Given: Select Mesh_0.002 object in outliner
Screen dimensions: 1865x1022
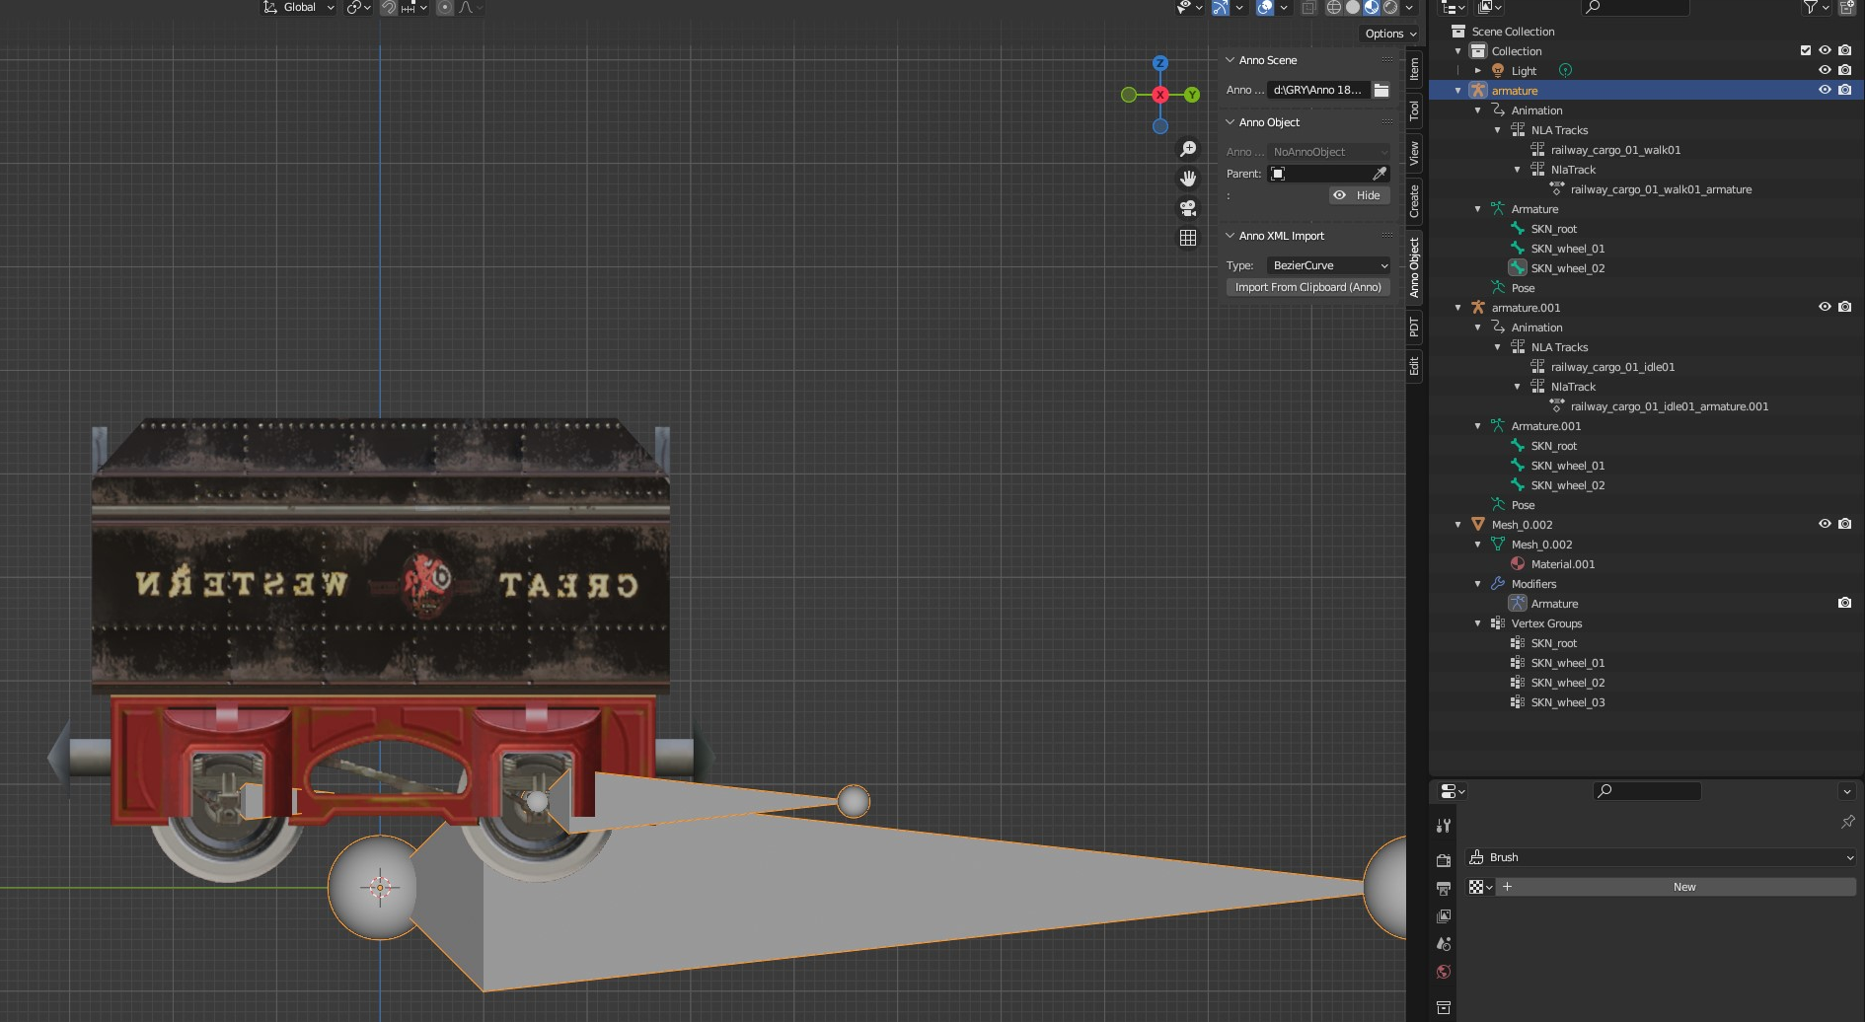Looking at the screenshot, I should (1522, 525).
